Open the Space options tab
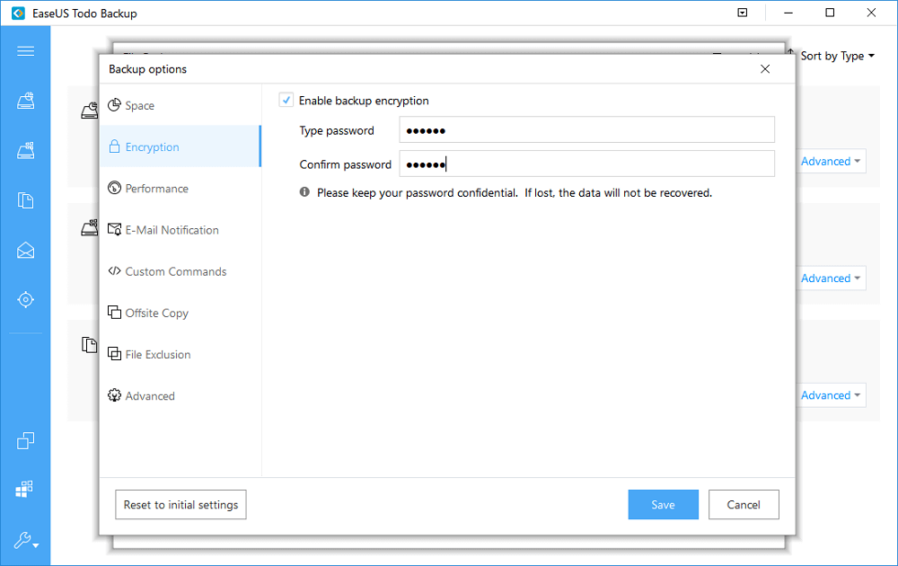898x566 pixels. 180,105
